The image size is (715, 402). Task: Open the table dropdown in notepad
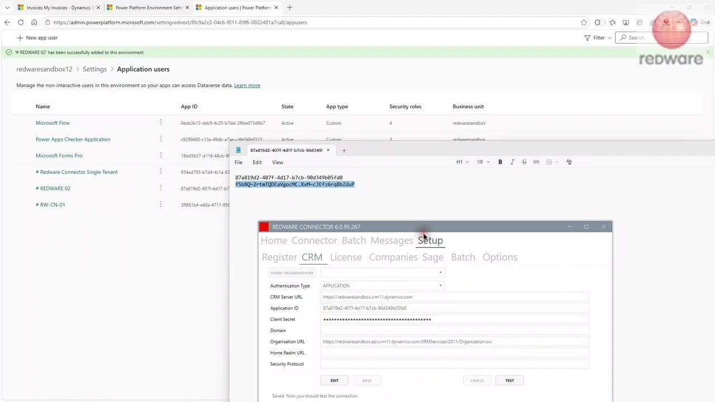click(552, 162)
